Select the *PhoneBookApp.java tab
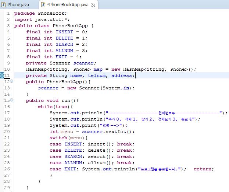The height and width of the screenshot is (192, 229). 68,5
